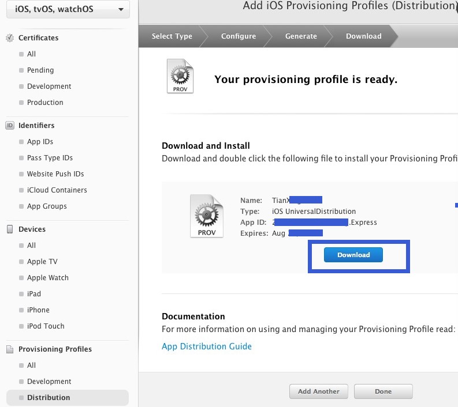Click the Devices section icon
Screen dimensions: 458x407
click(x=10, y=229)
